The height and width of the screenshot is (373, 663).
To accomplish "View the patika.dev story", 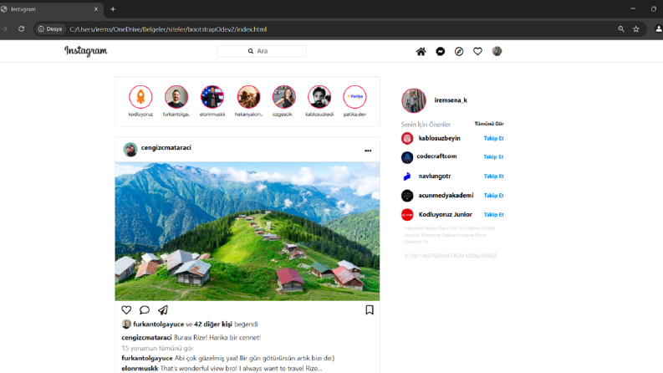I will tap(354, 97).
